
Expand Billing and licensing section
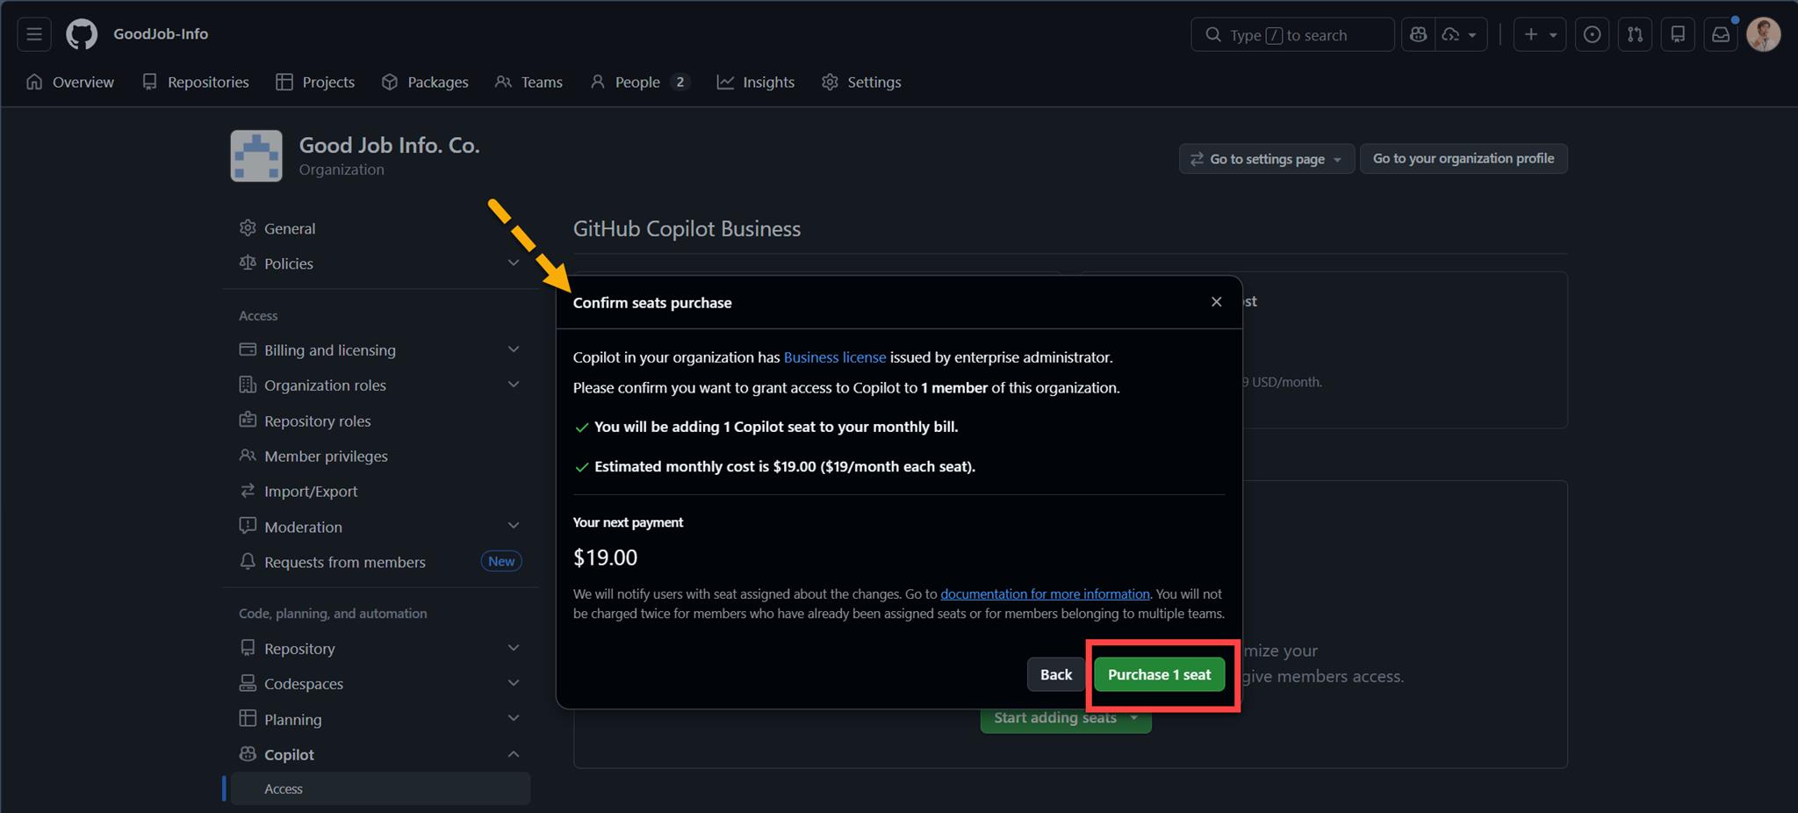[514, 349]
